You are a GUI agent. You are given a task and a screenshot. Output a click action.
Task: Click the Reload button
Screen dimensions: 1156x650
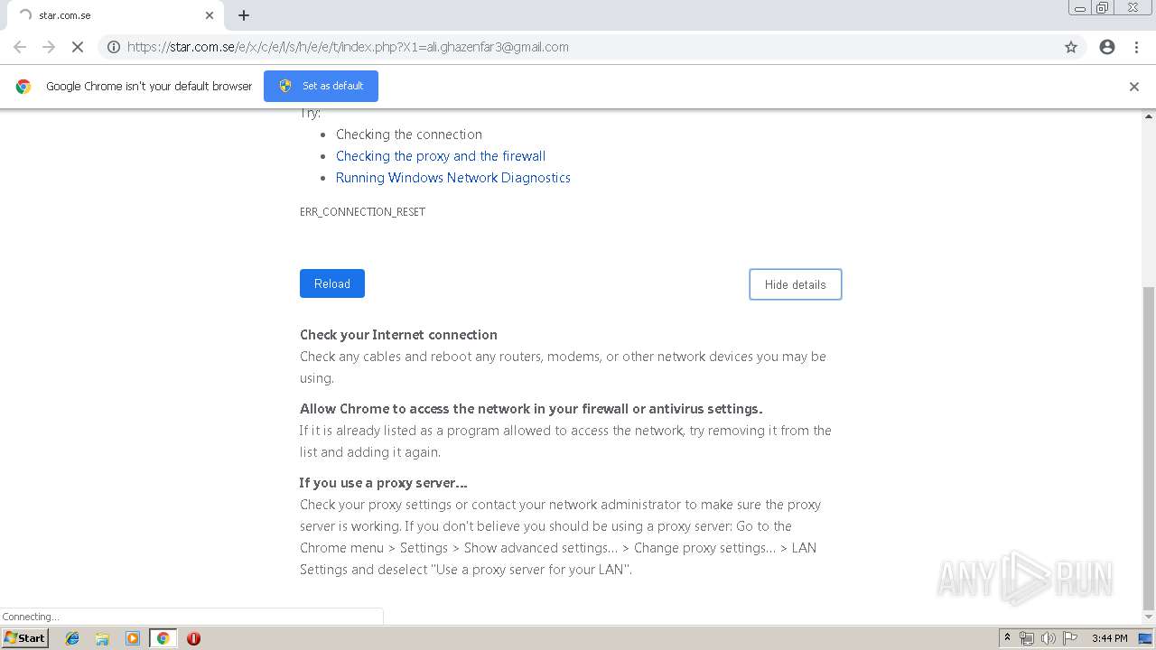click(332, 283)
